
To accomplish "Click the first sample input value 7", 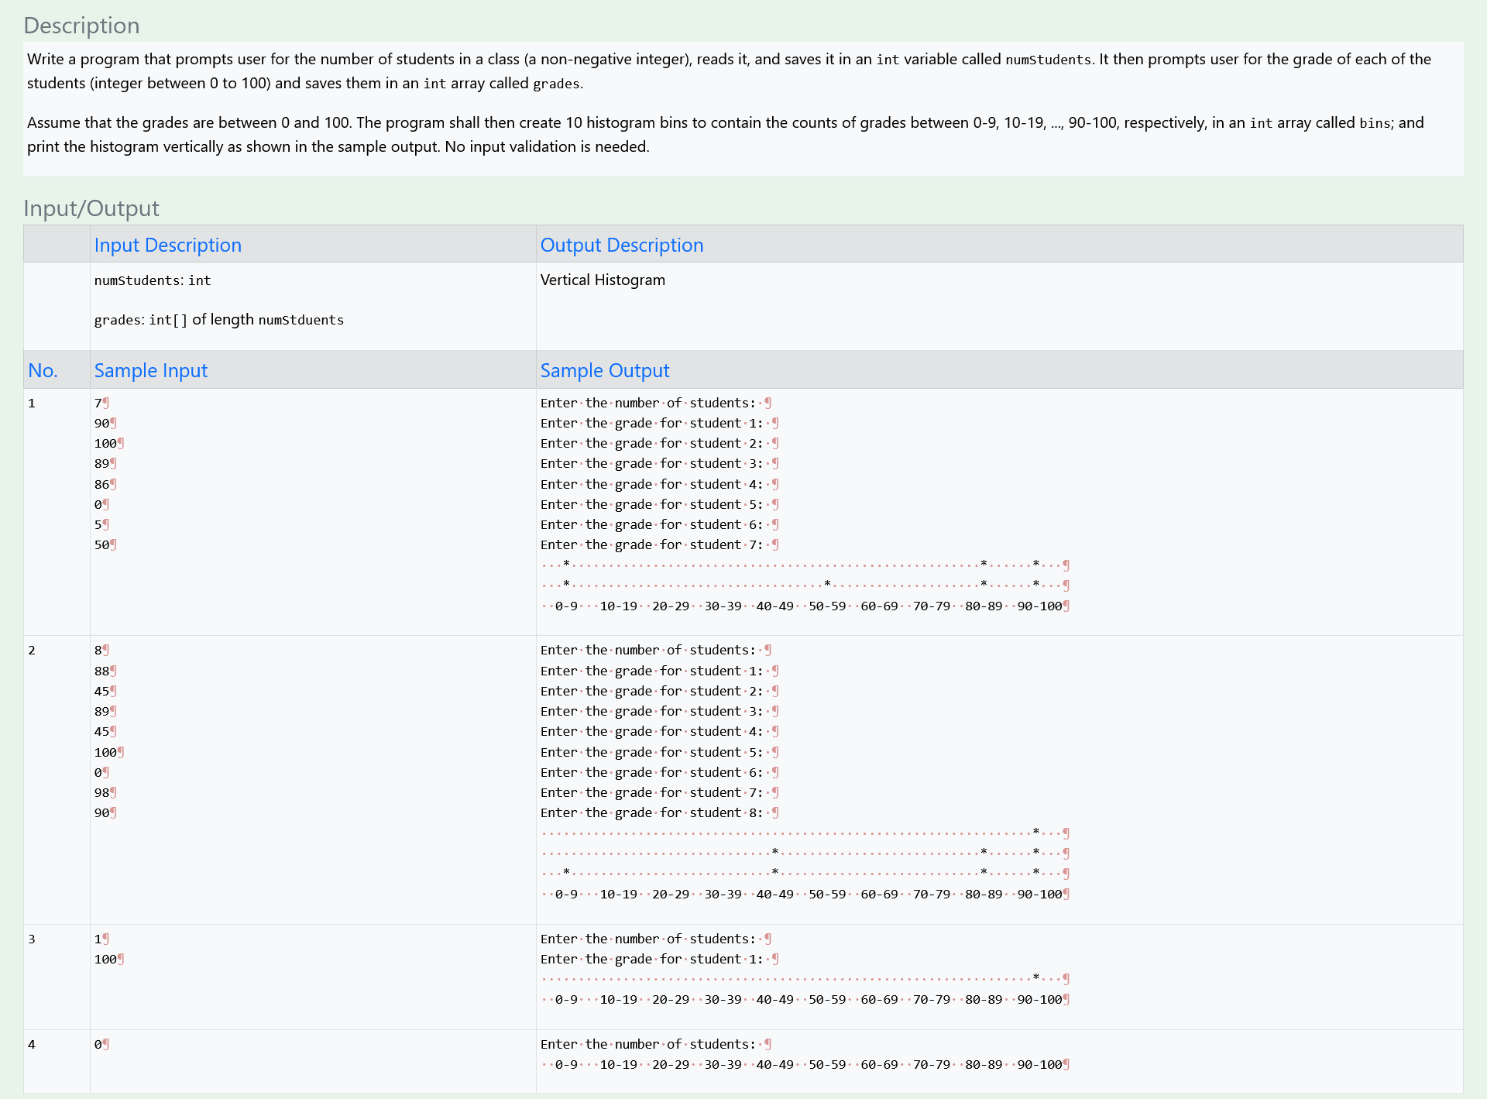I will [x=98, y=403].
